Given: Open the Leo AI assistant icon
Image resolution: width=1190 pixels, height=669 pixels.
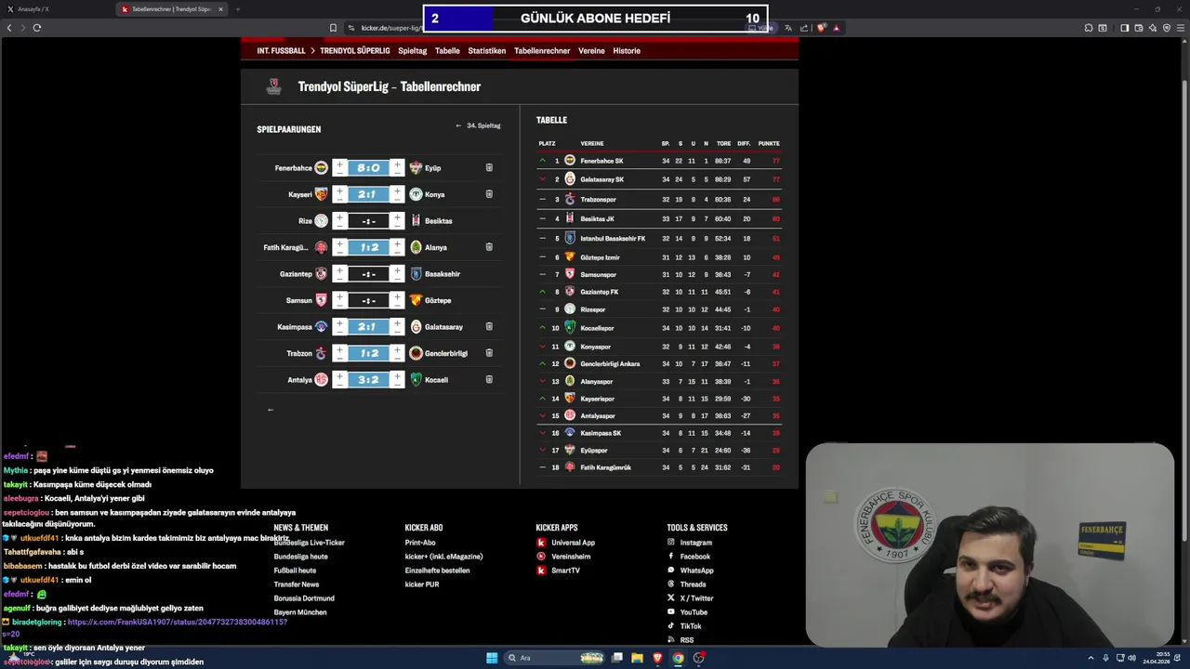Looking at the screenshot, I should (1152, 28).
